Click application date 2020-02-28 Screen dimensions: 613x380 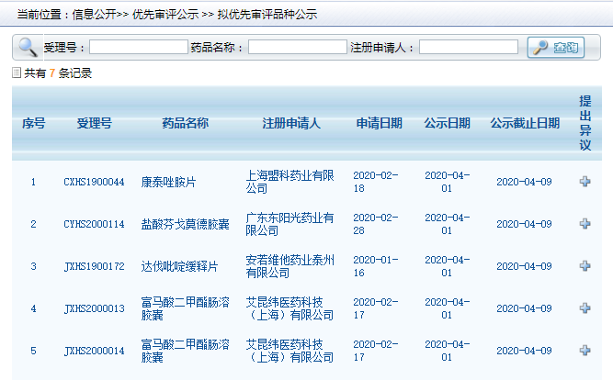tap(376, 224)
